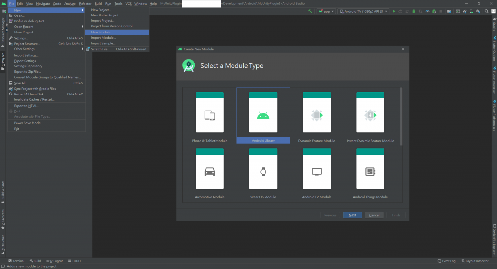
Task: Select the Phone & Tablet Module tile
Action: point(210,116)
